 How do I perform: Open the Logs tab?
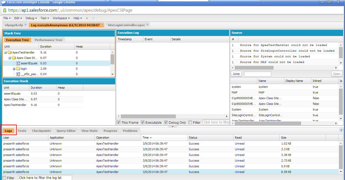[8, 131]
